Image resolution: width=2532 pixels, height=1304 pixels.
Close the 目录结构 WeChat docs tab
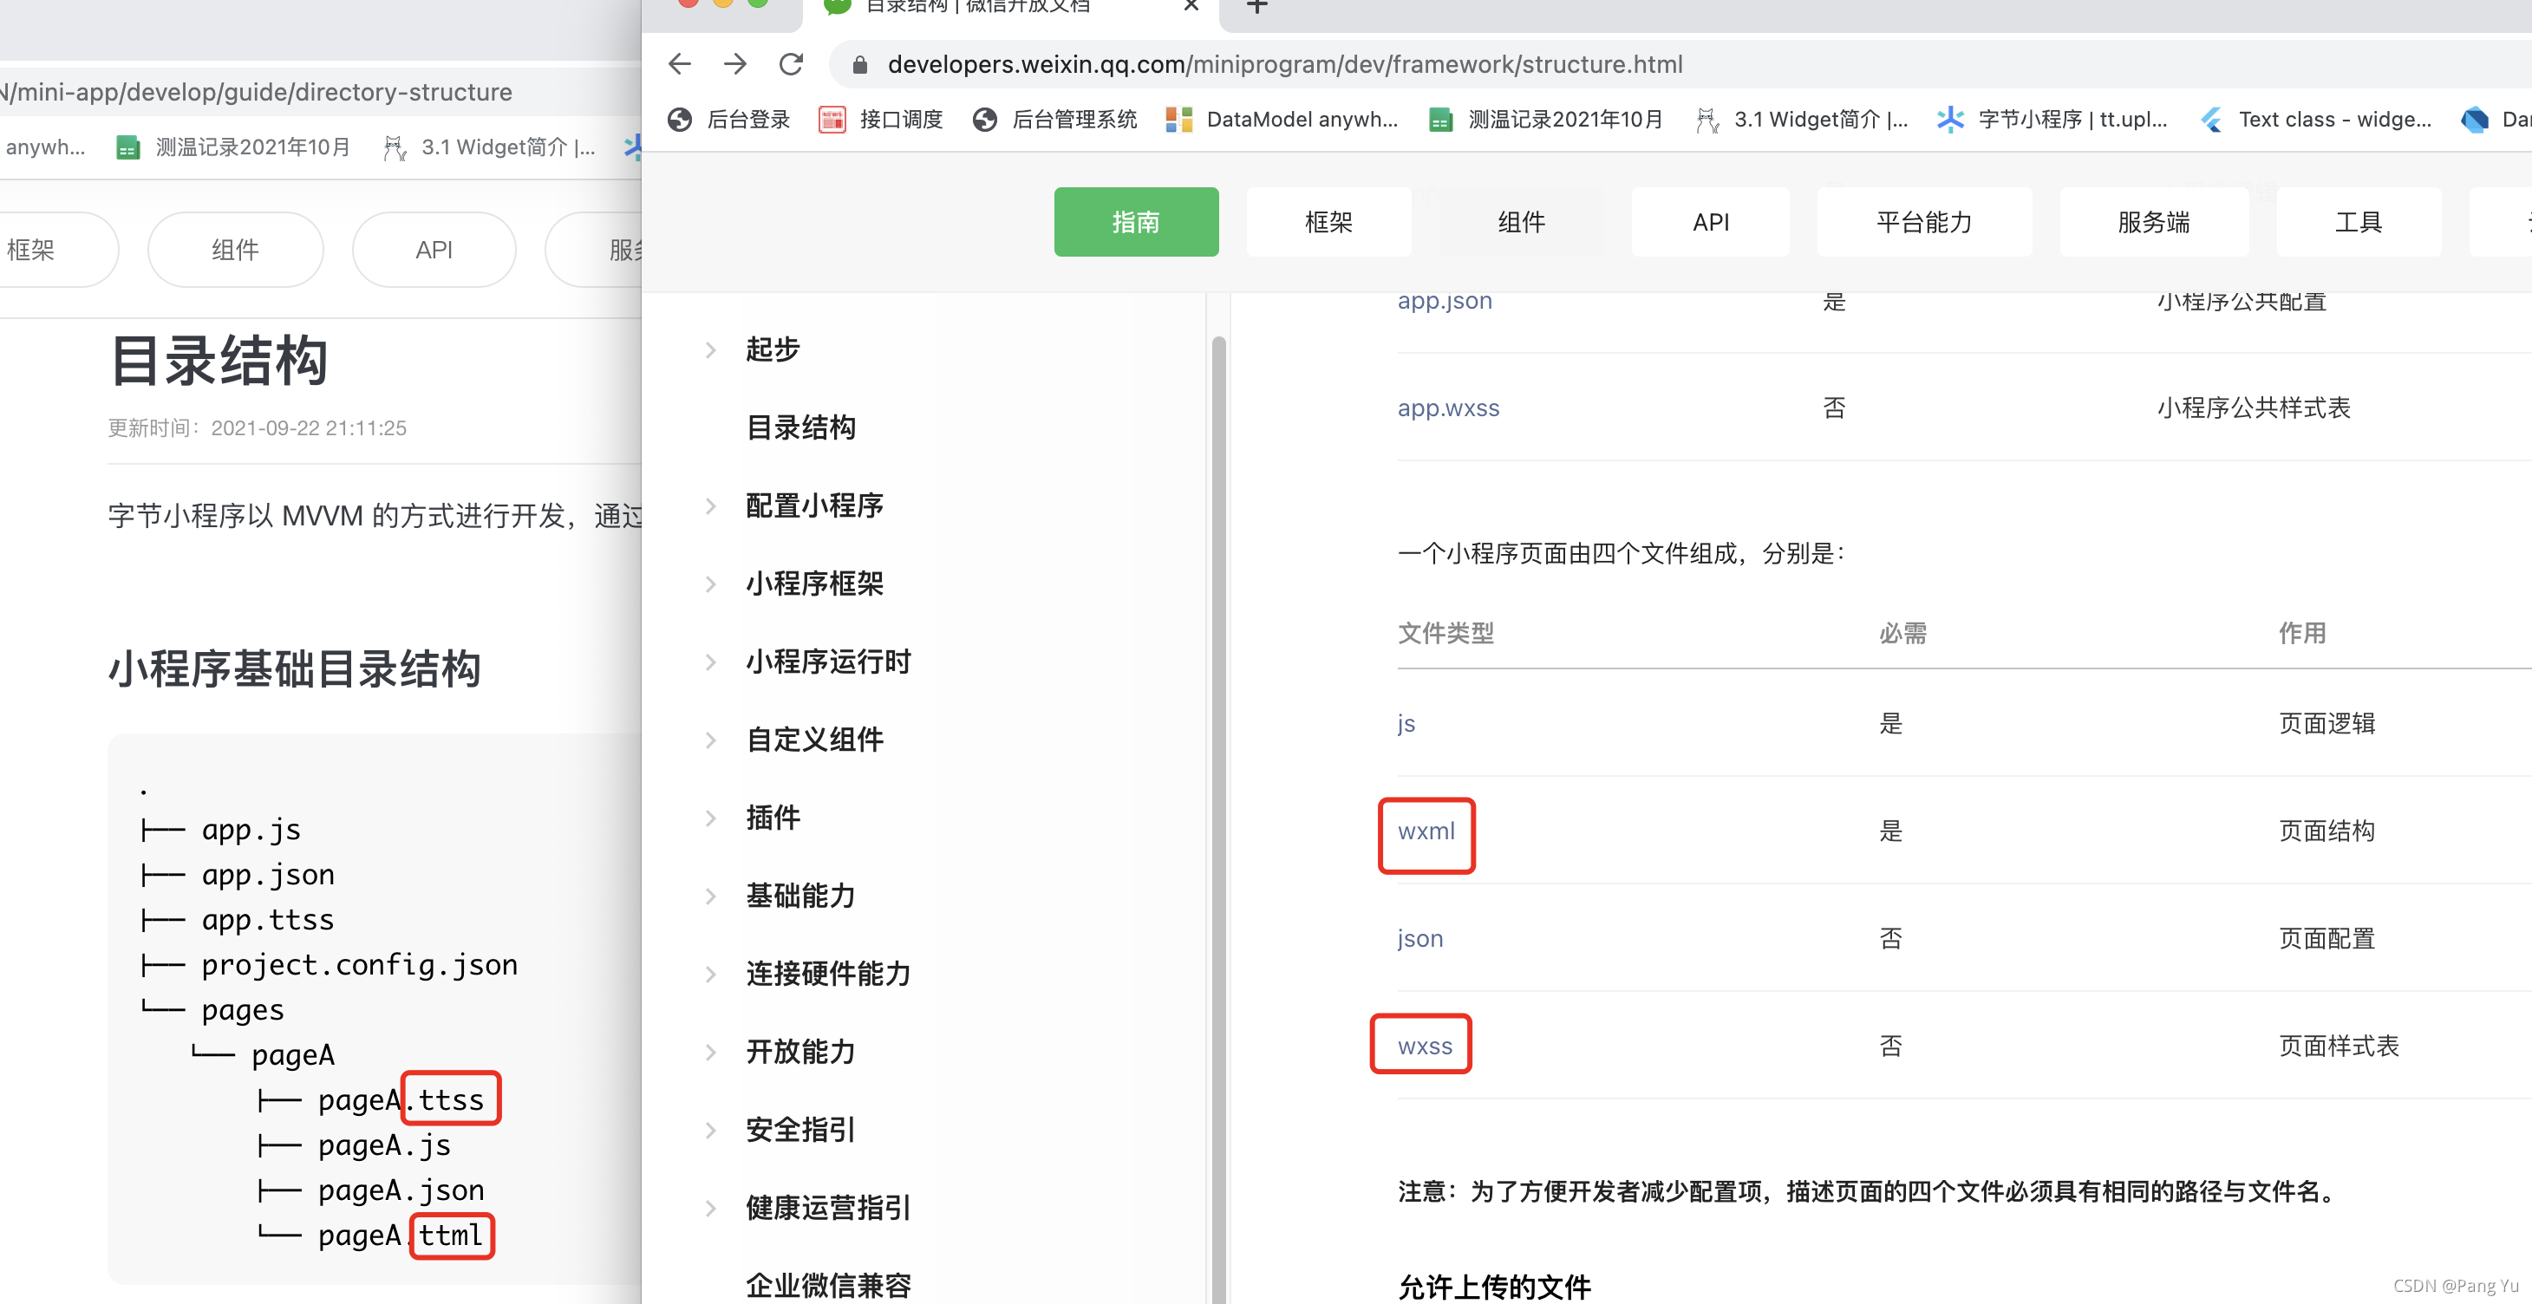(x=1191, y=7)
